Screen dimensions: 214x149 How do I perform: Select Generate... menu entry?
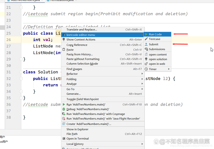103,94
